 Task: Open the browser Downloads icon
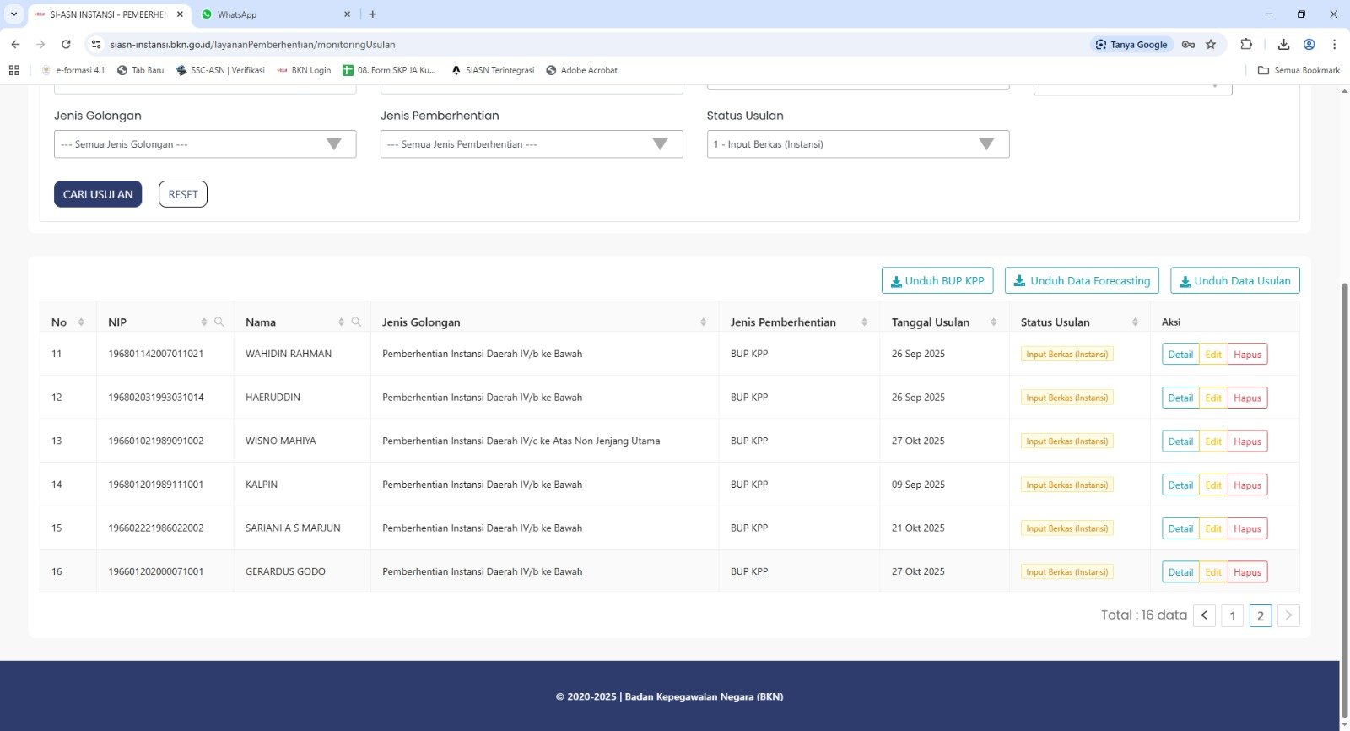[1283, 45]
